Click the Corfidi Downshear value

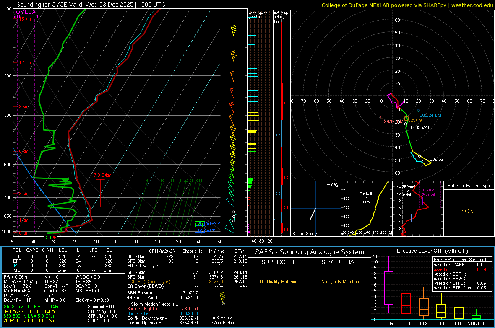pos(163,318)
